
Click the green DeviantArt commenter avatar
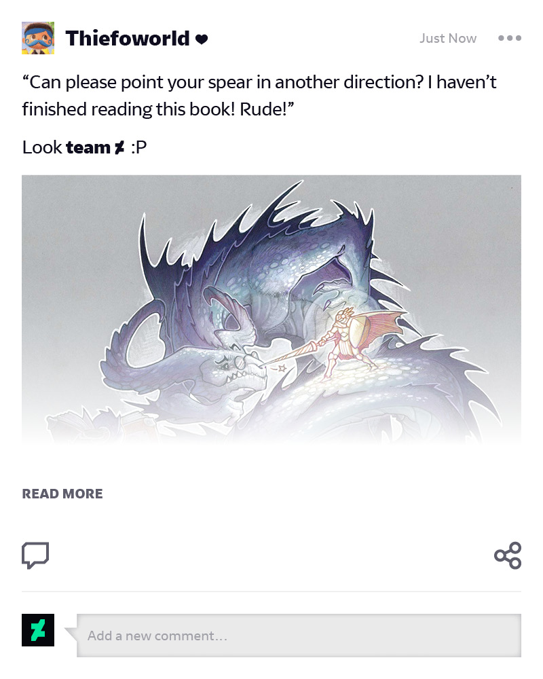[38, 630]
